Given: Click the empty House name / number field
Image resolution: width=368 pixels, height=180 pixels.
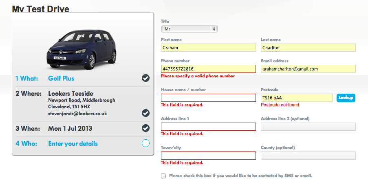Looking at the screenshot, I should click(208, 98).
